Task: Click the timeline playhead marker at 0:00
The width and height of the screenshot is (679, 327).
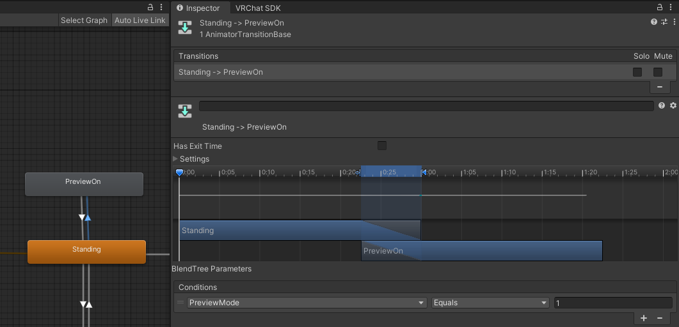Action: (x=179, y=172)
